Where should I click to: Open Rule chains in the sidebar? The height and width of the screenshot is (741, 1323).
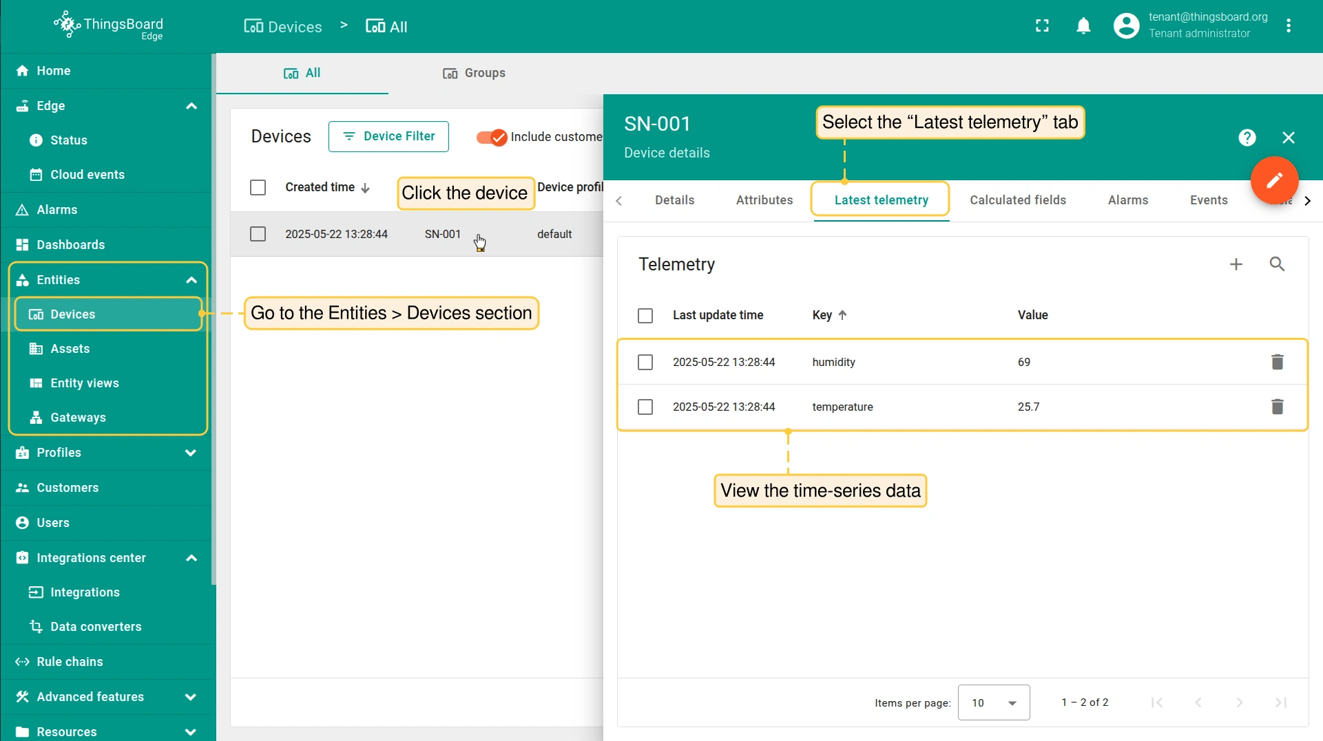coord(70,662)
